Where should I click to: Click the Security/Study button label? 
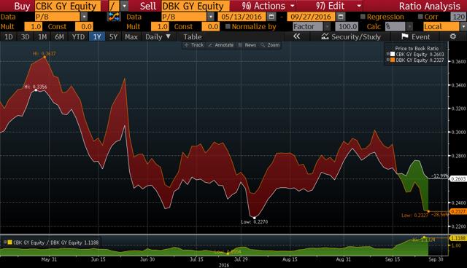(356, 37)
